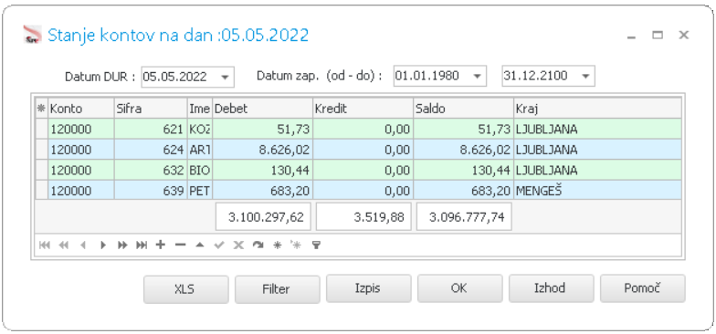Exit via the Izhod button
The width and height of the screenshot is (716, 334).
(x=552, y=288)
